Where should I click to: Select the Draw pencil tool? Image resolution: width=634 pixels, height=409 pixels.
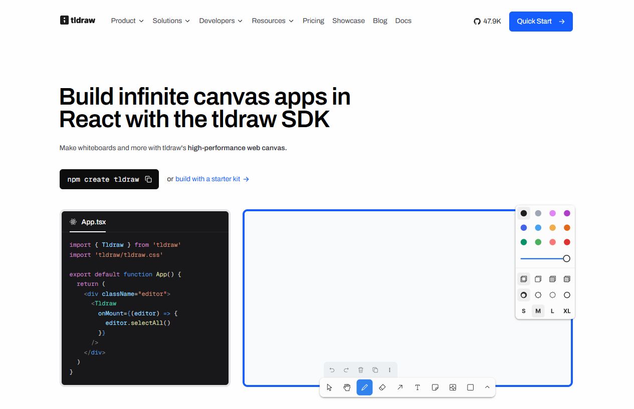[364, 387]
